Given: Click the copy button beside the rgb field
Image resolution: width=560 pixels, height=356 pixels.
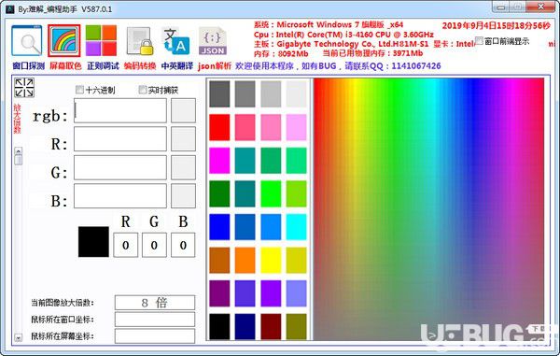Looking at the screenshot, I should point(183,111).
